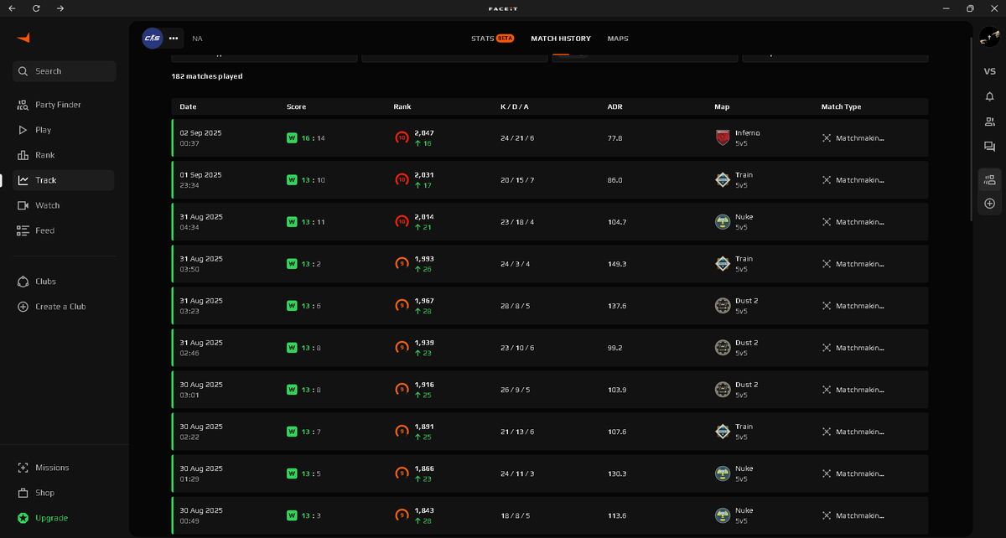Click the browser back arrow
Screen dimensions: 1006x538
click(x=12, y=8)
